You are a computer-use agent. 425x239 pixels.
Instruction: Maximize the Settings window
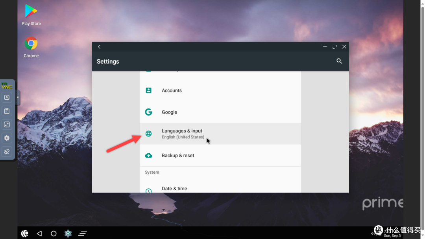click(x=335, y=47)
